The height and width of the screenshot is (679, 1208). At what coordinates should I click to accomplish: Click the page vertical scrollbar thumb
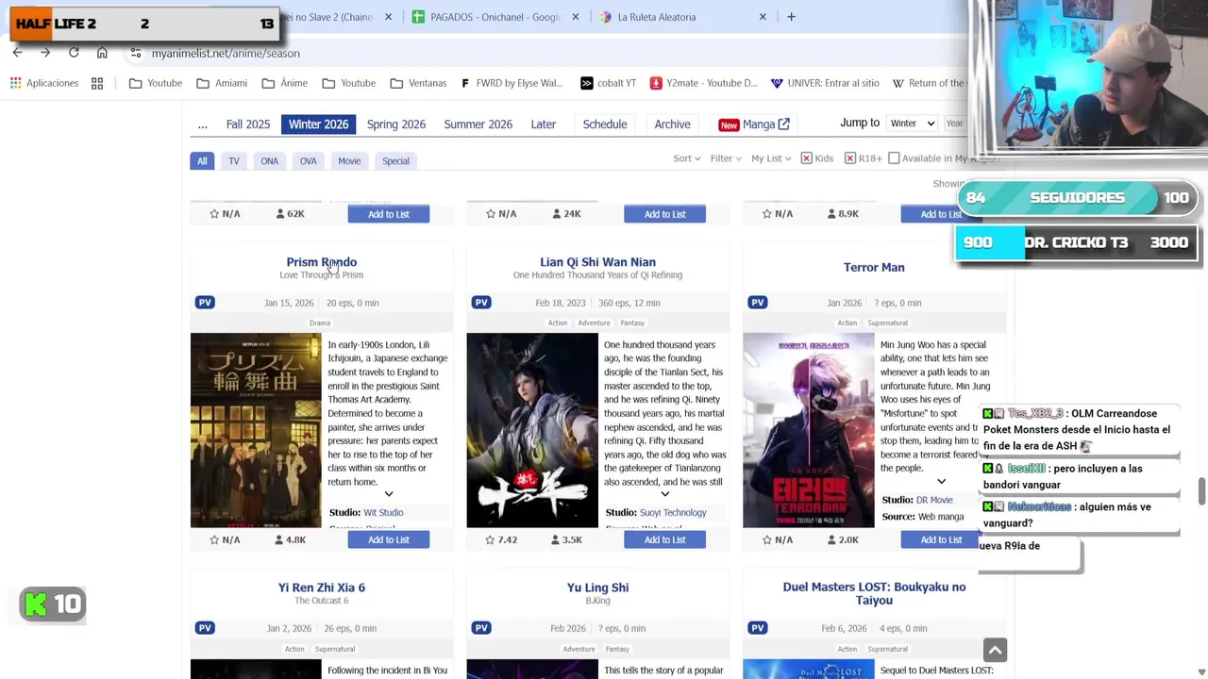[x=1201, y=492]
